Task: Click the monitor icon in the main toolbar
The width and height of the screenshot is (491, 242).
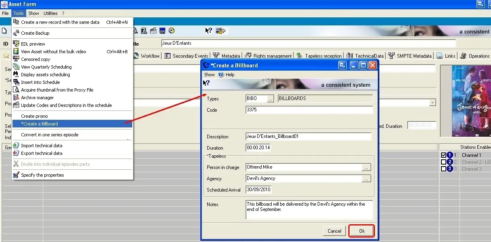Action: click(162, 31)
